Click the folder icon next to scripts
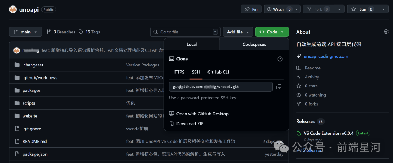The width and height of the screenshot is (393, 163). [x=17, y=103]
